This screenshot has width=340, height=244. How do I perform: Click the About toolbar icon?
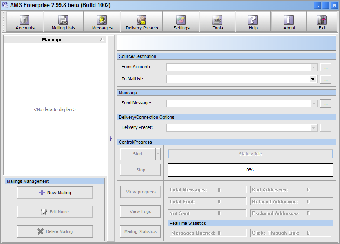pos(289,22)
